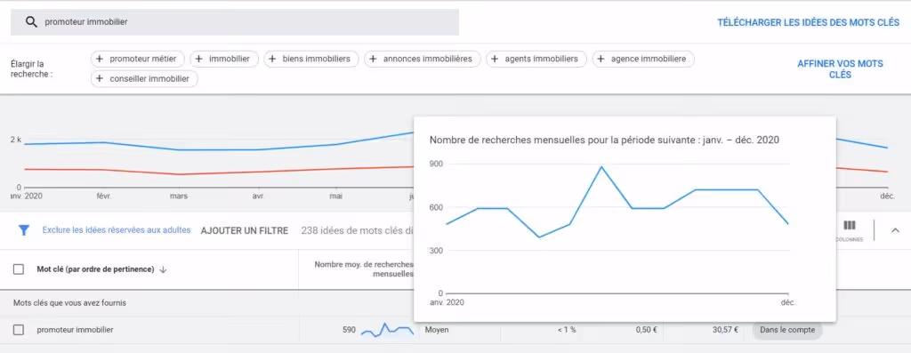Image resolution: width=911 pixels, height=353 pixels.
Task: Click the 0,50 € bid value
Action: [x=647, y=330]
